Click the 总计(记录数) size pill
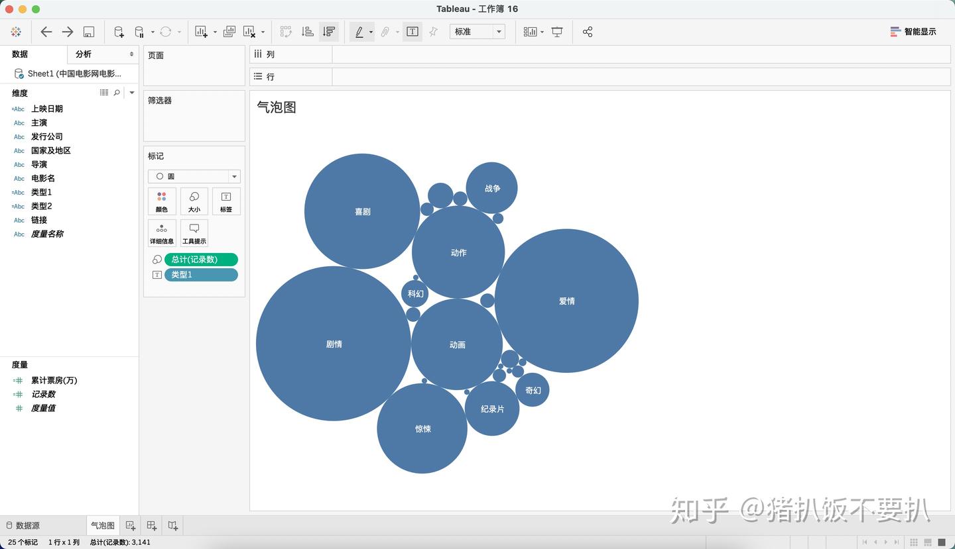 coord(201,260)
